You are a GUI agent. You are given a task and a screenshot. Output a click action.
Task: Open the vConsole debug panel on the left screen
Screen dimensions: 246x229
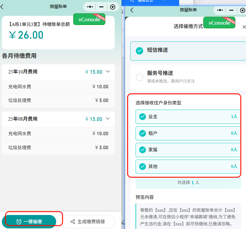(x=89, y=19)
